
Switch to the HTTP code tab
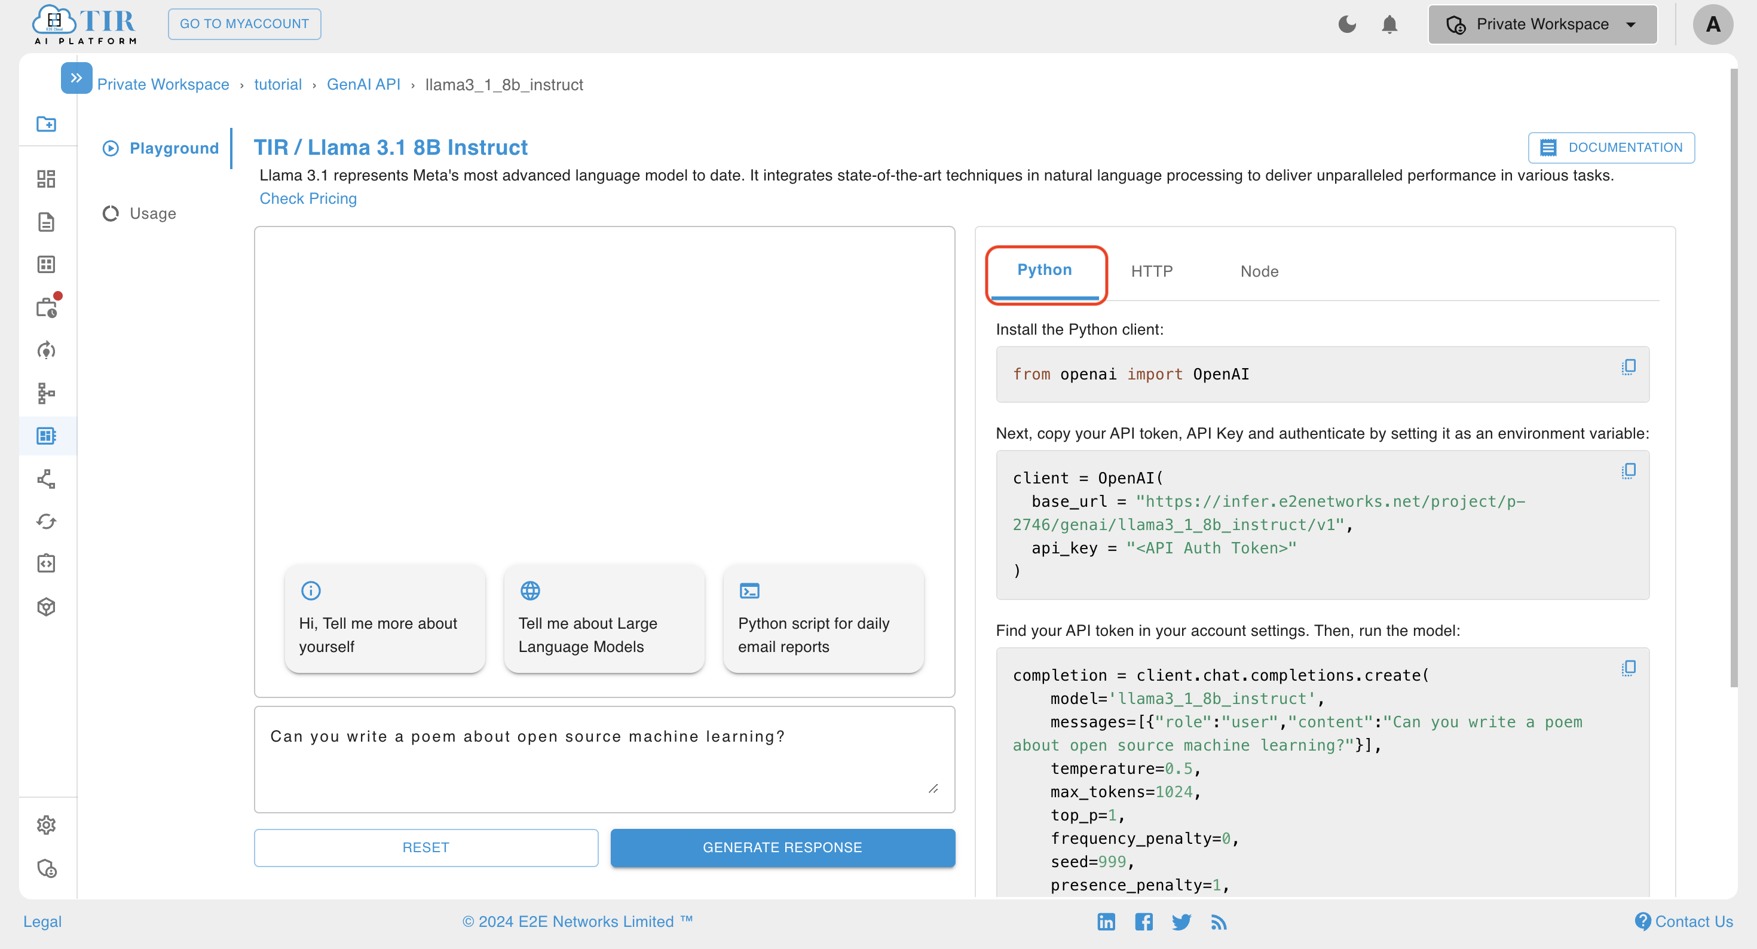[x=1152, y=271]
